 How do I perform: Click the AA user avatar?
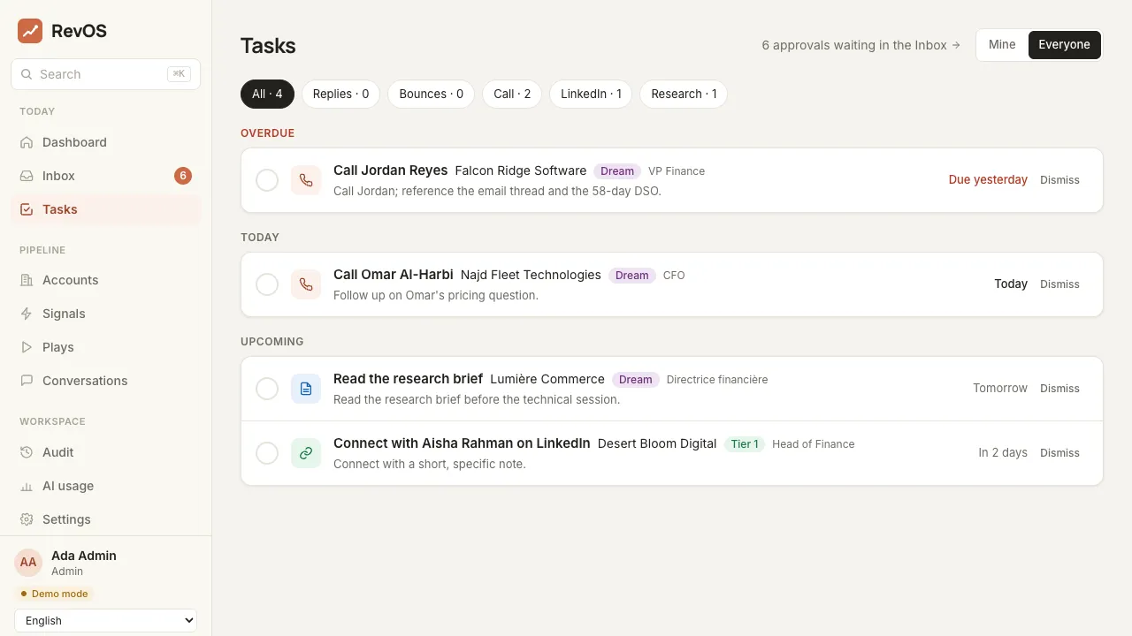tap(28, 563)
